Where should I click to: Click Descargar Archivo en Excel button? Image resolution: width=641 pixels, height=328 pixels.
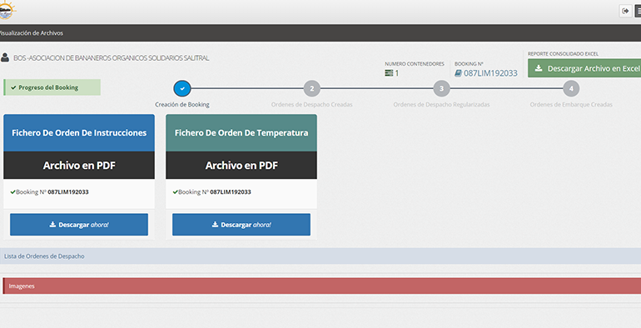[x=584, y=68]
